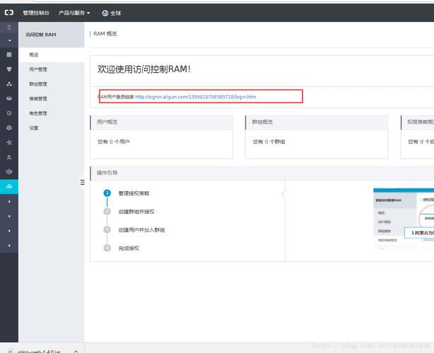Open the three-node cluster icon in dark sidebar
This screenshot has width=434, height=353.
(9, 84)
